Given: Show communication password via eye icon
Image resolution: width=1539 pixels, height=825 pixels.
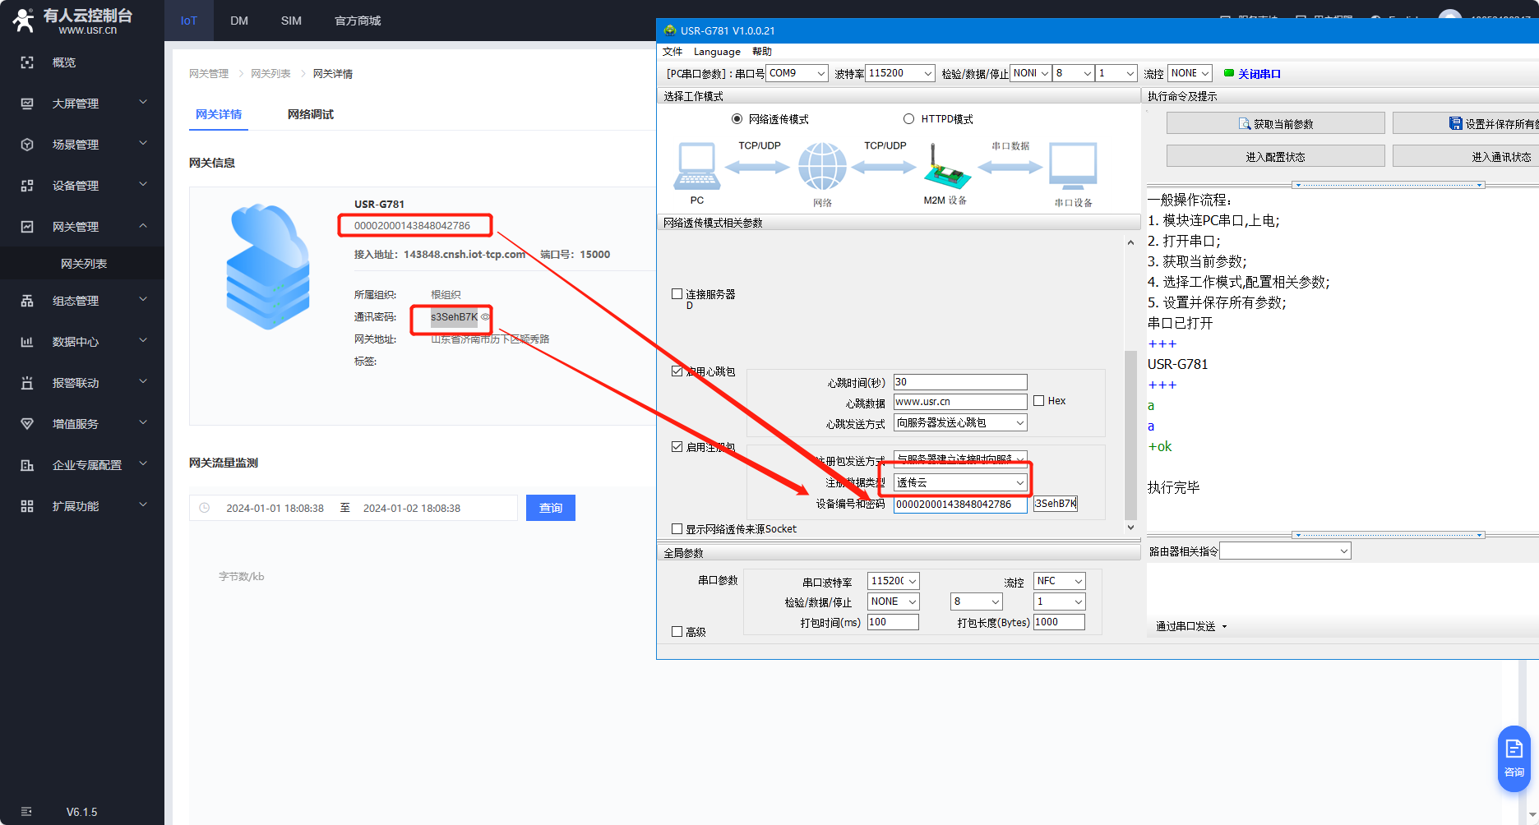Looking at the screenshot, I should [x=485, y=317].
